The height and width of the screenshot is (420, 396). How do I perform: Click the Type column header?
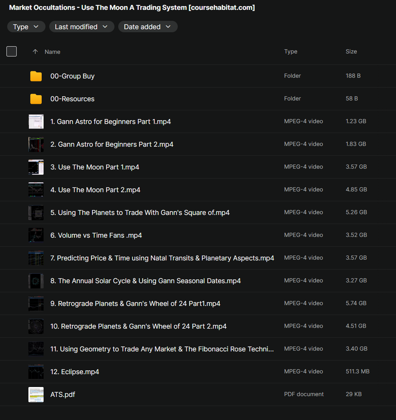tap(291, 52)
